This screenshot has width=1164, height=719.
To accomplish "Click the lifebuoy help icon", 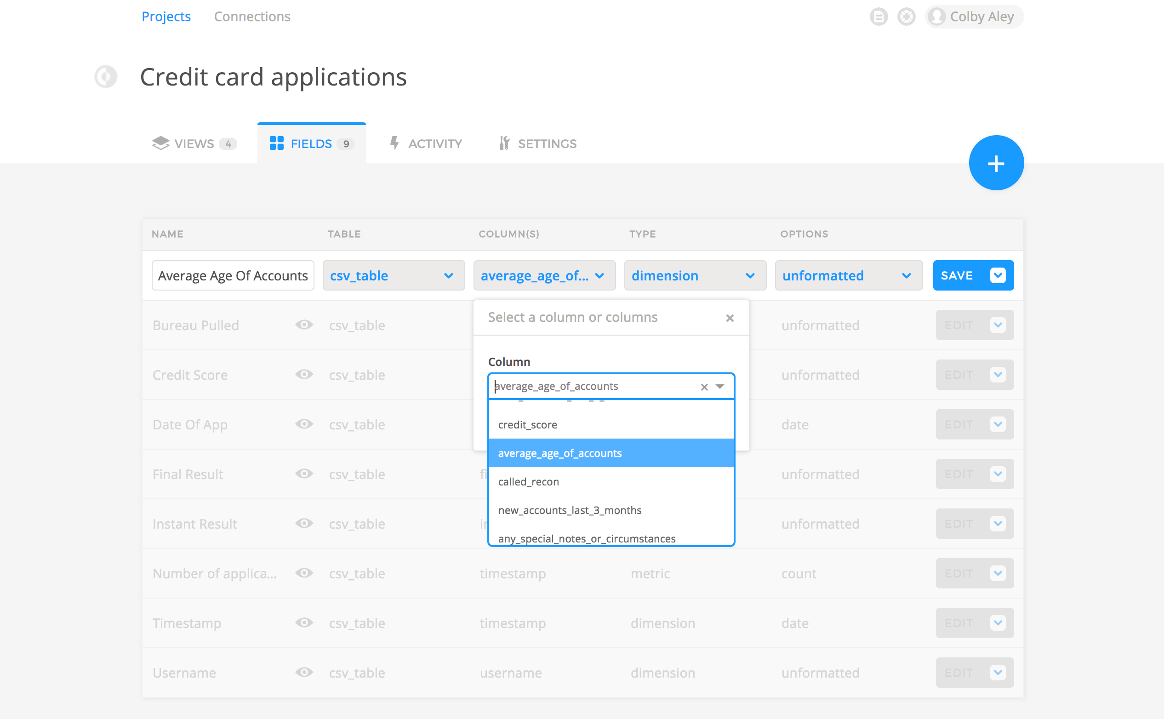I will [x=906, y=17].
